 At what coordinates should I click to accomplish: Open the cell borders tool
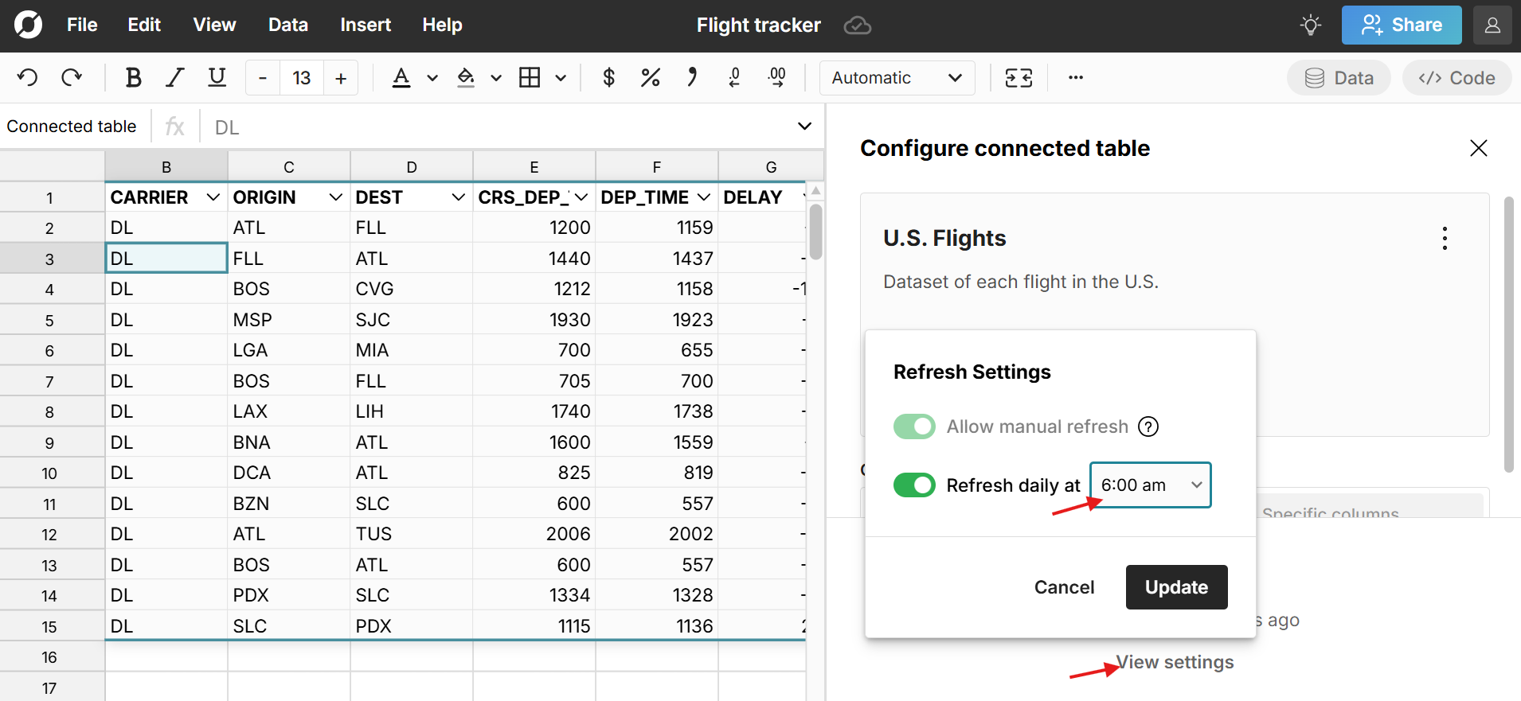(530, 78)
